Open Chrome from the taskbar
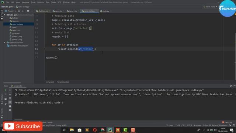The height and width of the screenshot is (133, 236). [x=103, y=130]
